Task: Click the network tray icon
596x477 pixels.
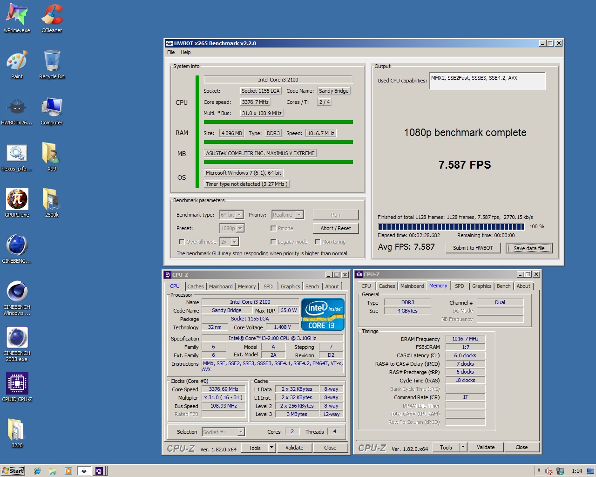Action: (560, 471)
